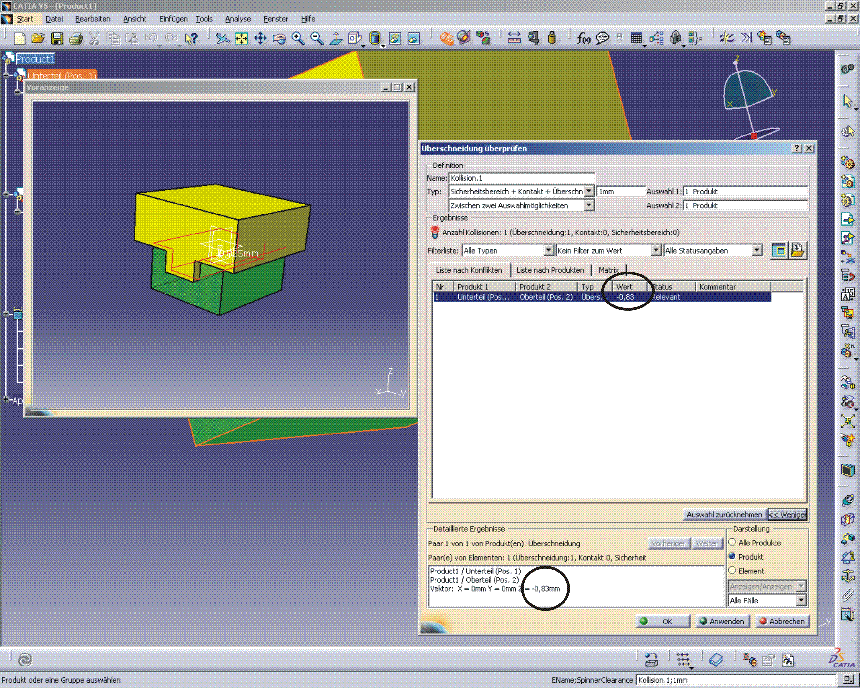The width and height of the screenshot is (860, 688).
Task: Click the New document icon
Action: tap(20, 38)
